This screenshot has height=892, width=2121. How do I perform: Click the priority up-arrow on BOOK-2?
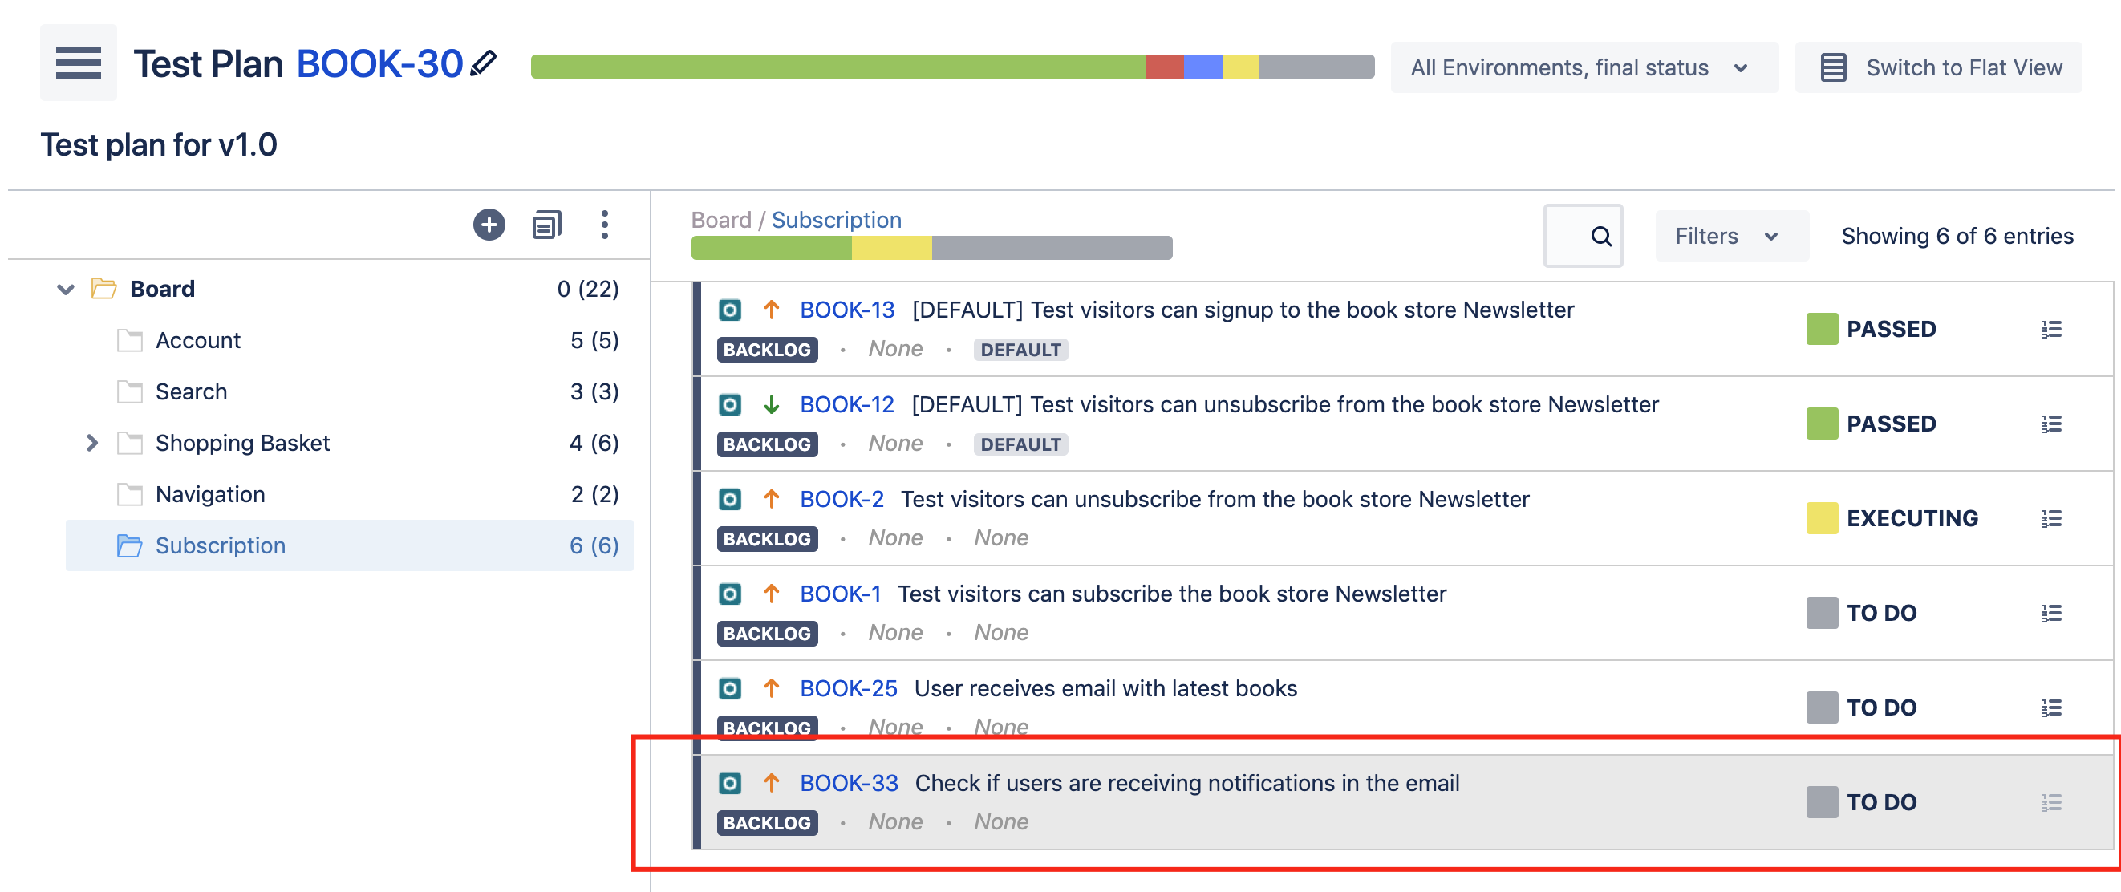point(772,500)
